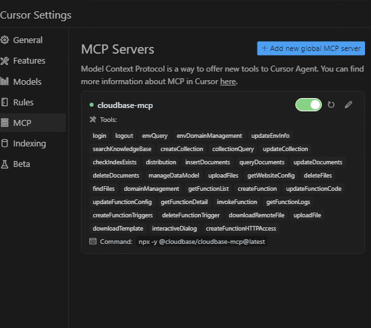Click the General gear icon in sidebar
371x328 pixels.
point(5,40)
